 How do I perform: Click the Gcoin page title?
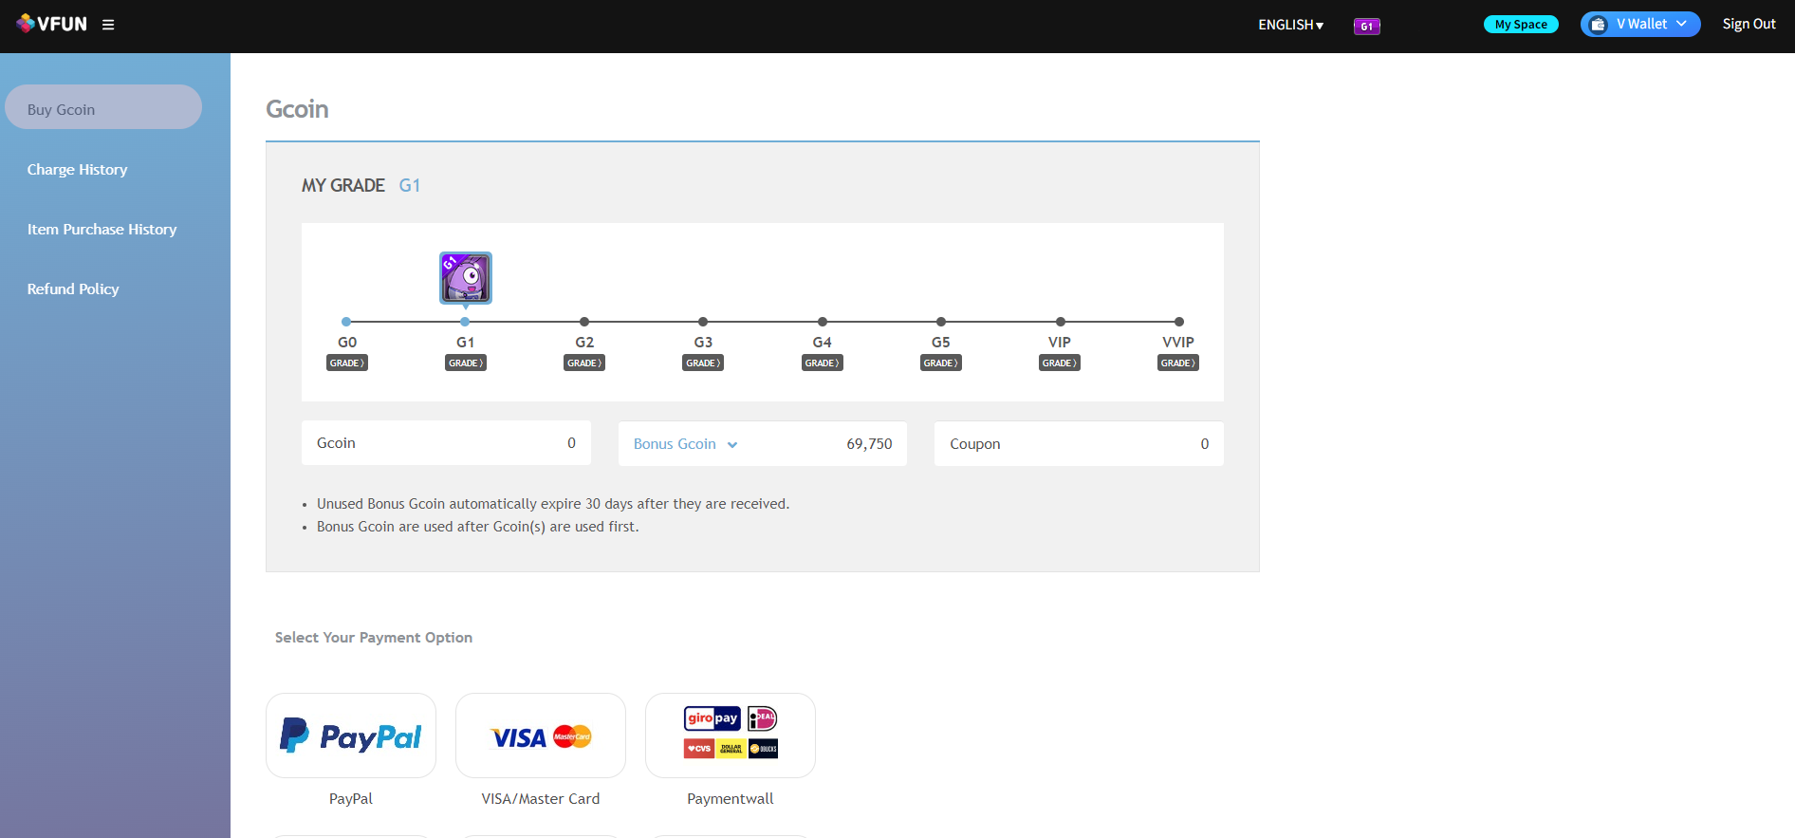click(297, 109)
